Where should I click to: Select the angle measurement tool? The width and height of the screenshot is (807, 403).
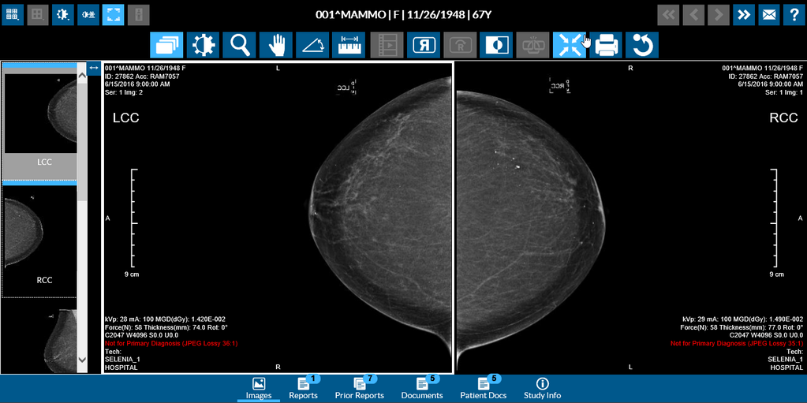312,46
